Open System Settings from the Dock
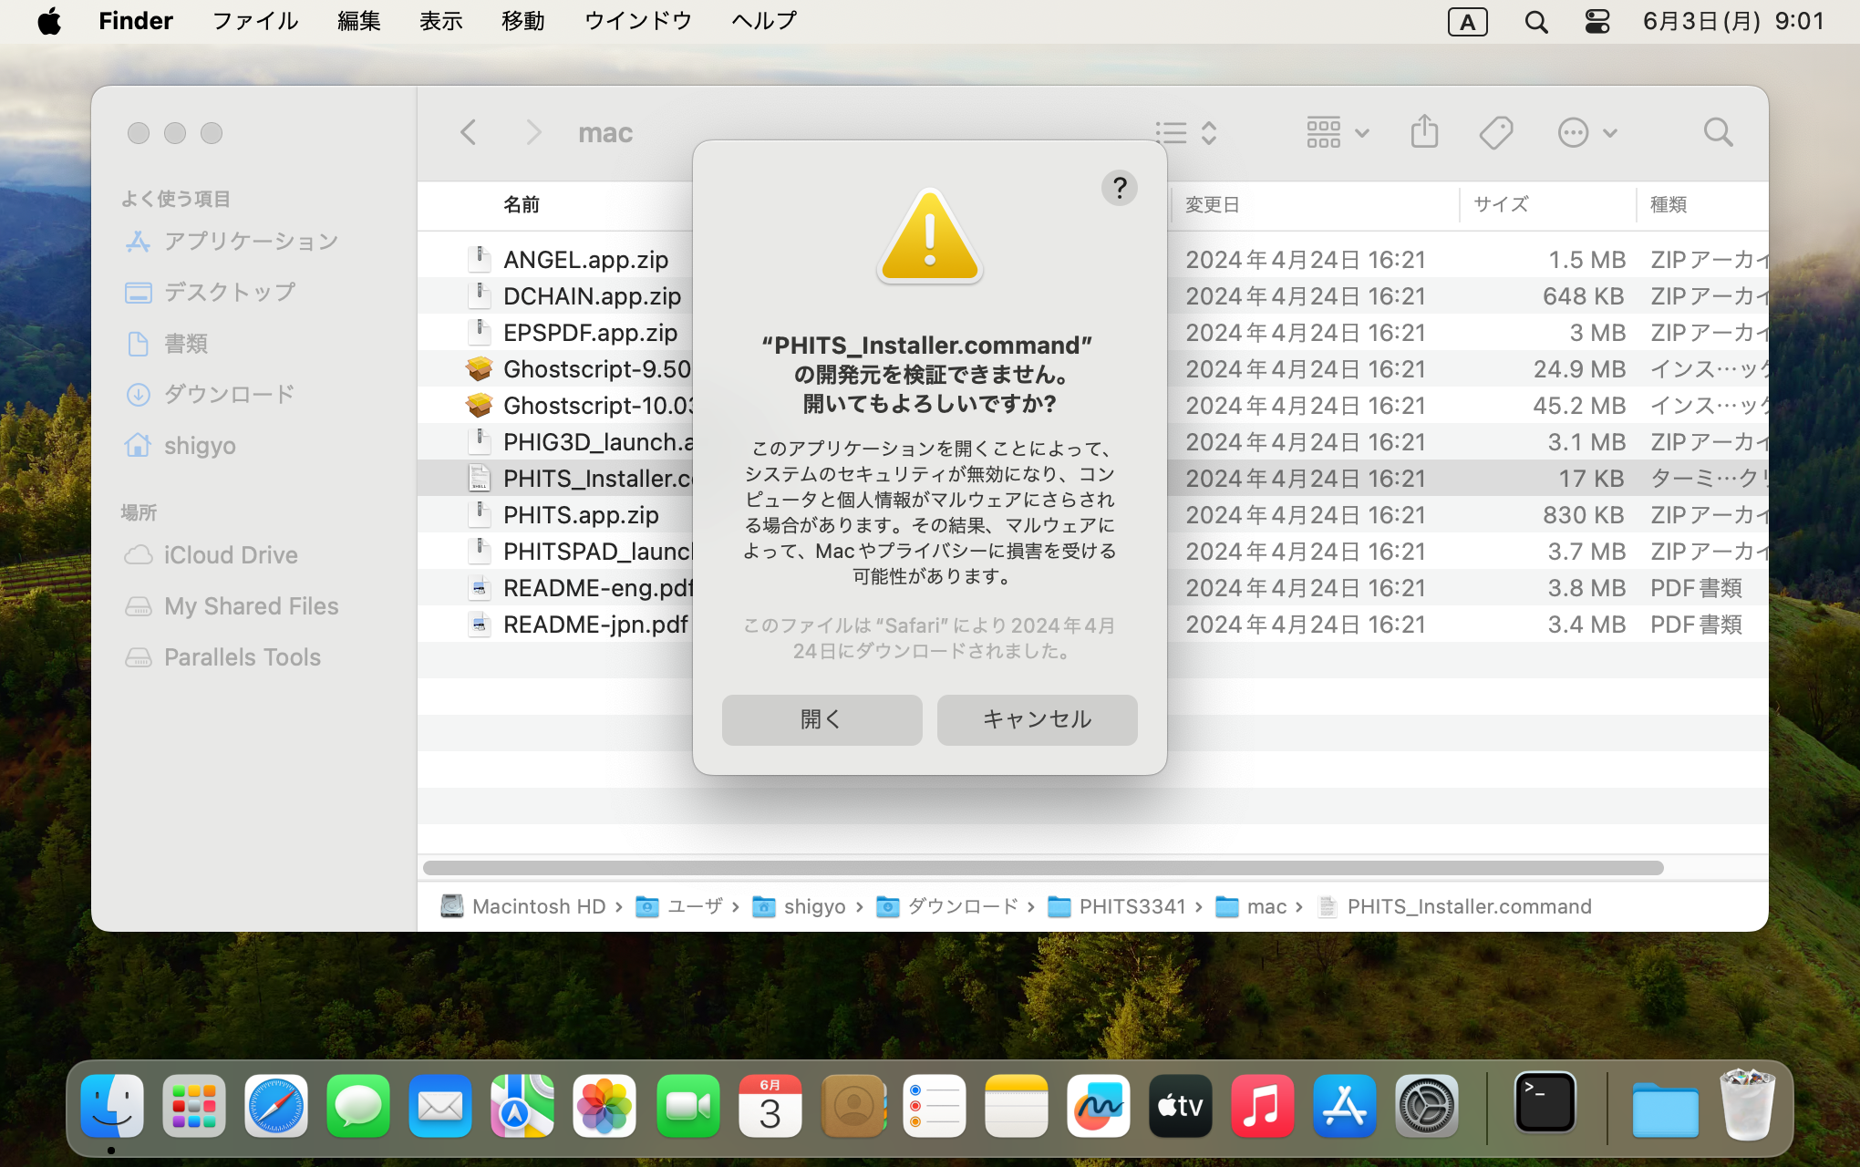1860x1167 pixels. click(1426, 1106)
